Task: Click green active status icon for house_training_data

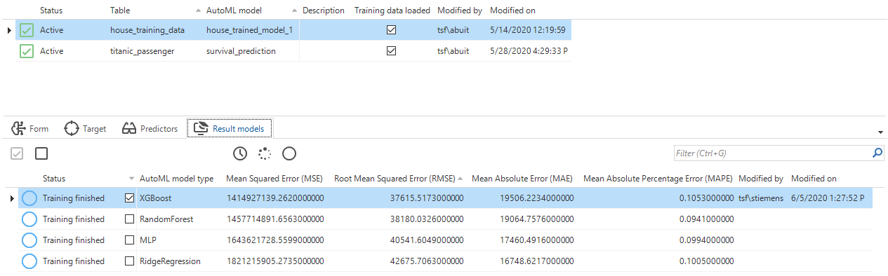Action: (x=26, y=30)
